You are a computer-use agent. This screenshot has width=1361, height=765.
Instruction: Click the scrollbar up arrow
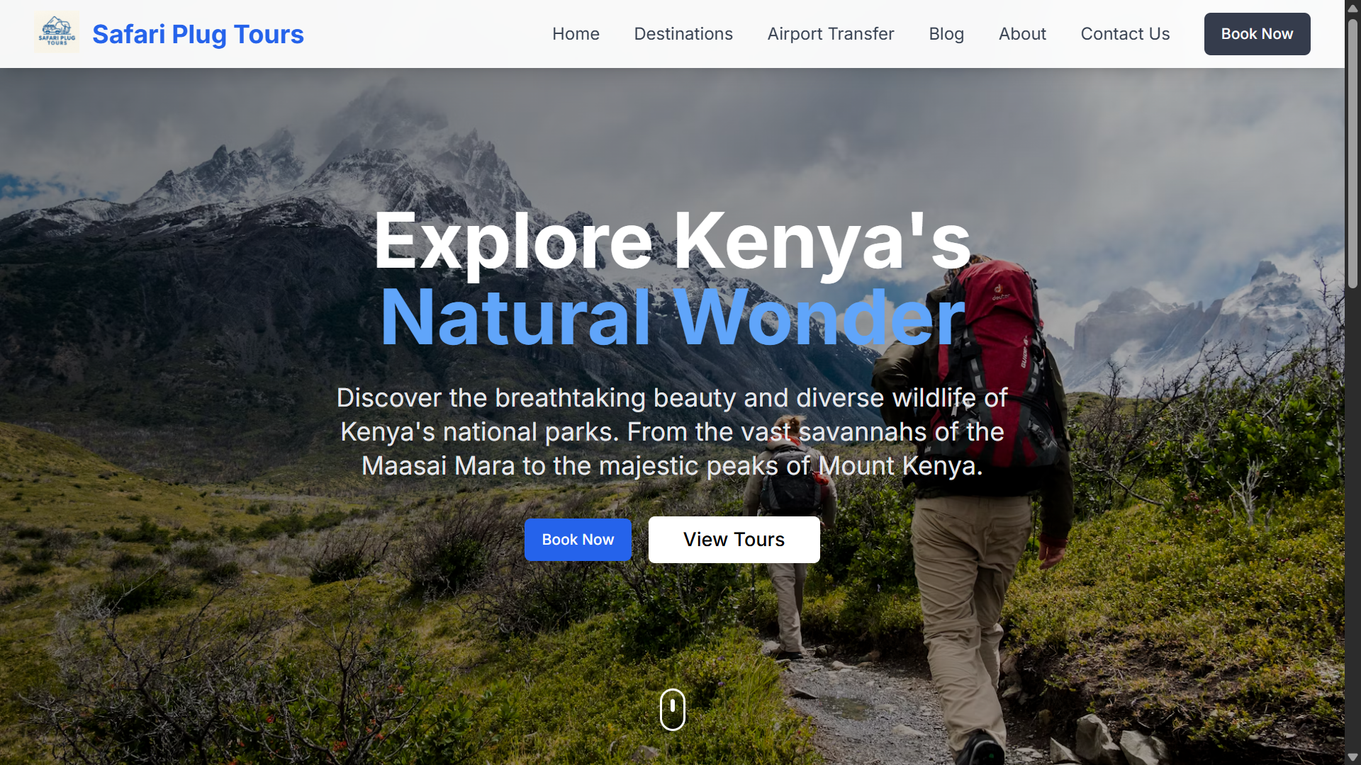point(1352,7)
